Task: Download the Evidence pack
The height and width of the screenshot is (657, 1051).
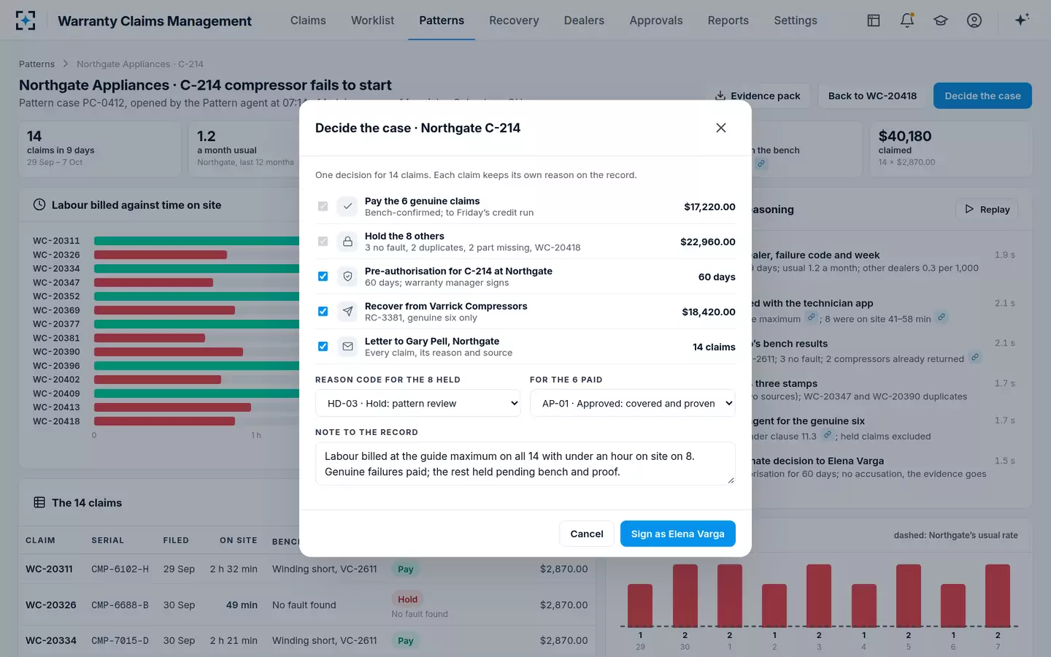Action: (758, 96)
